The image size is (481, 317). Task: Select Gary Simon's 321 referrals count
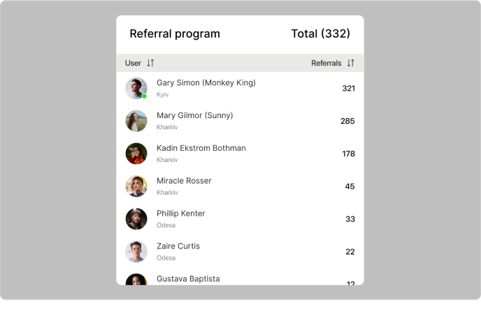coord(348,89)
